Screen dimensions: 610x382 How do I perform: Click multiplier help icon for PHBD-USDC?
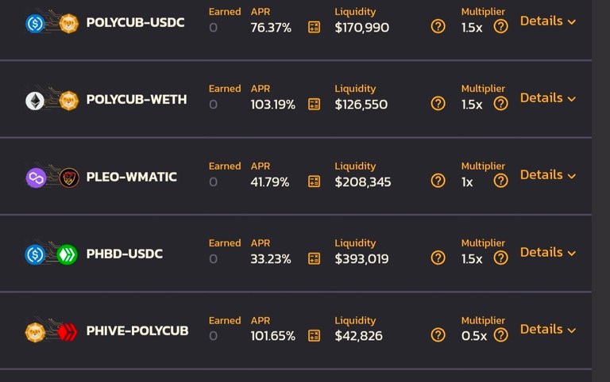tap(500, 258)
